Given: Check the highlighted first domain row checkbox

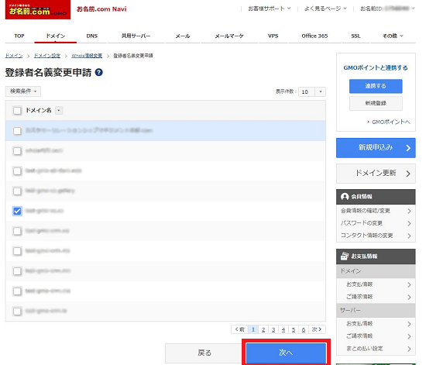Looking at the screenshot, I should click(17, 131).
